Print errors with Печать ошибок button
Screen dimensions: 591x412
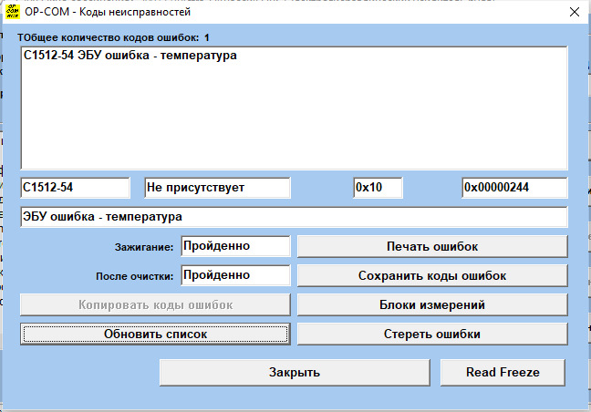pyautogui.click(x=432, y=246)
